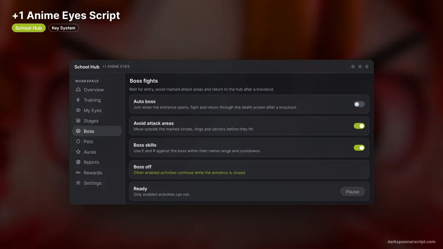The height and width of the screenshot is (249, 443).
Task: Click the Training lightning bolt icon
Action: [78, 100]
